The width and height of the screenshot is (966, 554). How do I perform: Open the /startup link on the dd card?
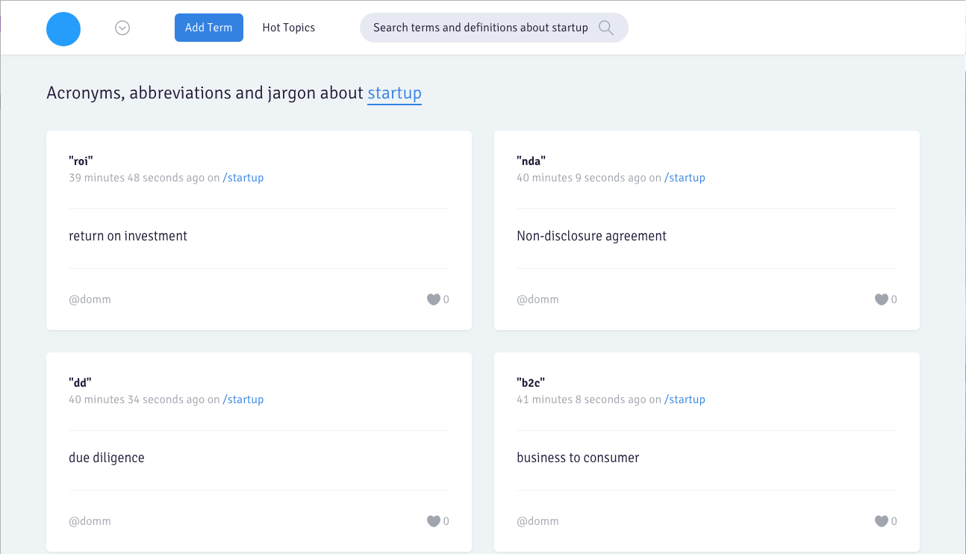(243, 399)
